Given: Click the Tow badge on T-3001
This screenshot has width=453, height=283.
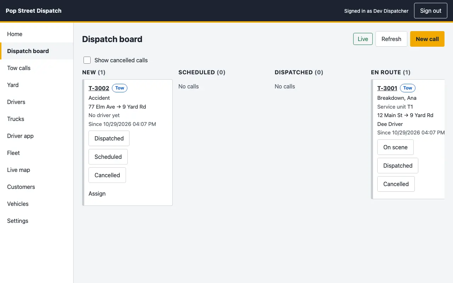Looking at the screenshot, I should [x=408, y=88].
